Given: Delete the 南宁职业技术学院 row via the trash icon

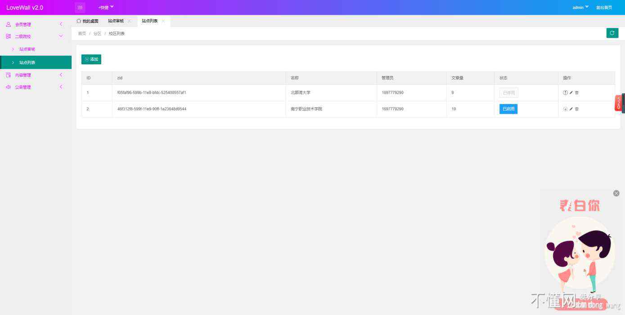Looking at the screenshot, I should point(577,109).
